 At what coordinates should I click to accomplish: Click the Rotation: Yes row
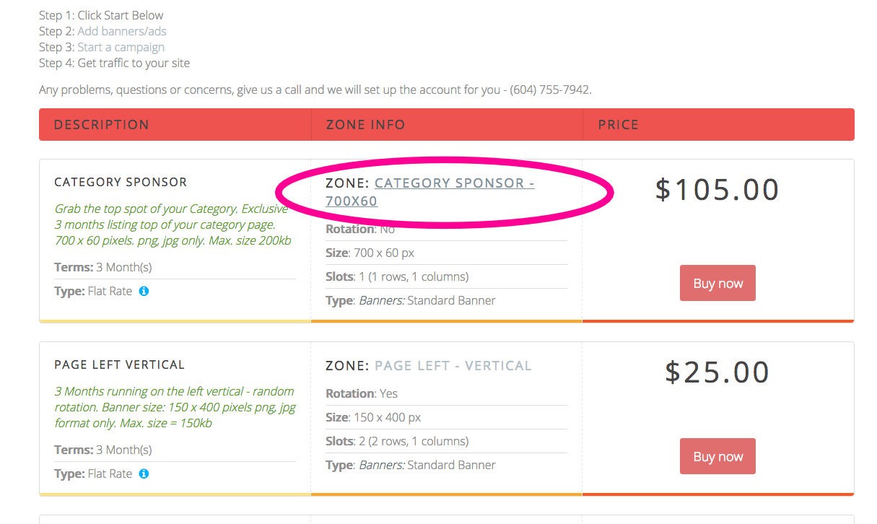[362, 393]
